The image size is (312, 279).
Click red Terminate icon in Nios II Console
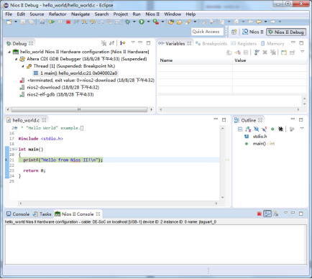pos(259,214)
